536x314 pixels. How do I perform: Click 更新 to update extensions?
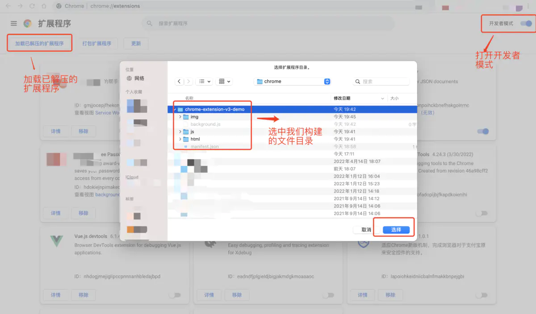136,43
